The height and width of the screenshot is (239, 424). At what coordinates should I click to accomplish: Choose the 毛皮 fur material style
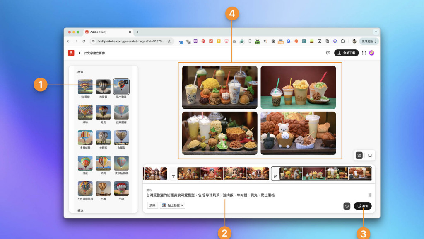click(x=103, y=112)
